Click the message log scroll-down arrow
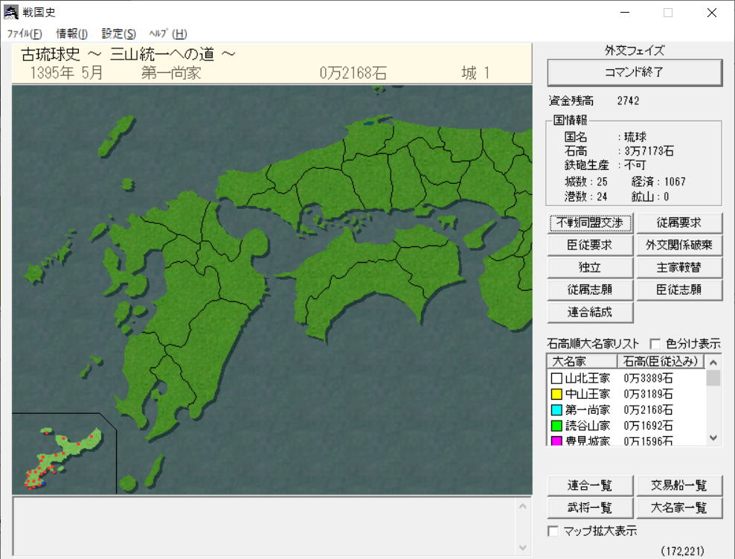 coord(523,548)
